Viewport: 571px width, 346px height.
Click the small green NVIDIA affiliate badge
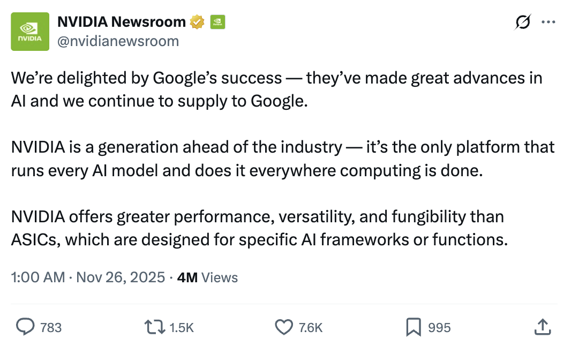coord(217,22)
